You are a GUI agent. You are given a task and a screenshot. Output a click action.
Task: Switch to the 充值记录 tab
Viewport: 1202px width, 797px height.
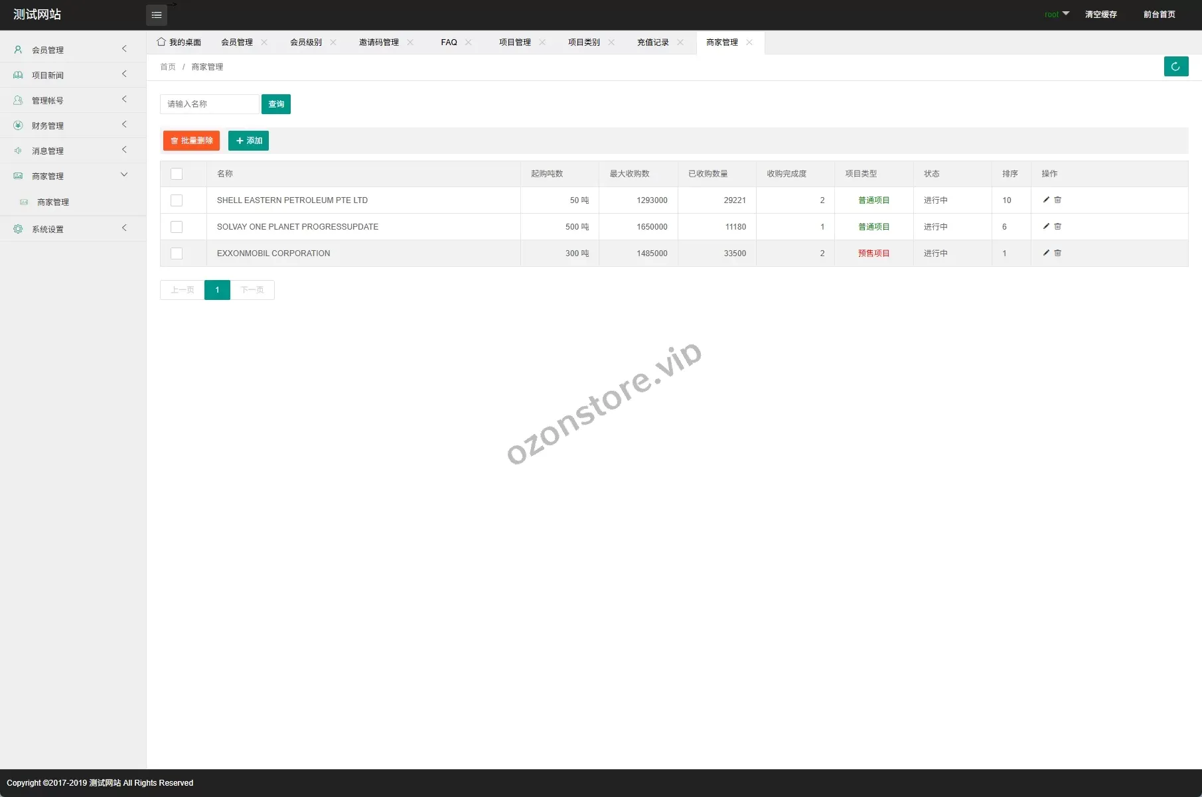point(652,42)
